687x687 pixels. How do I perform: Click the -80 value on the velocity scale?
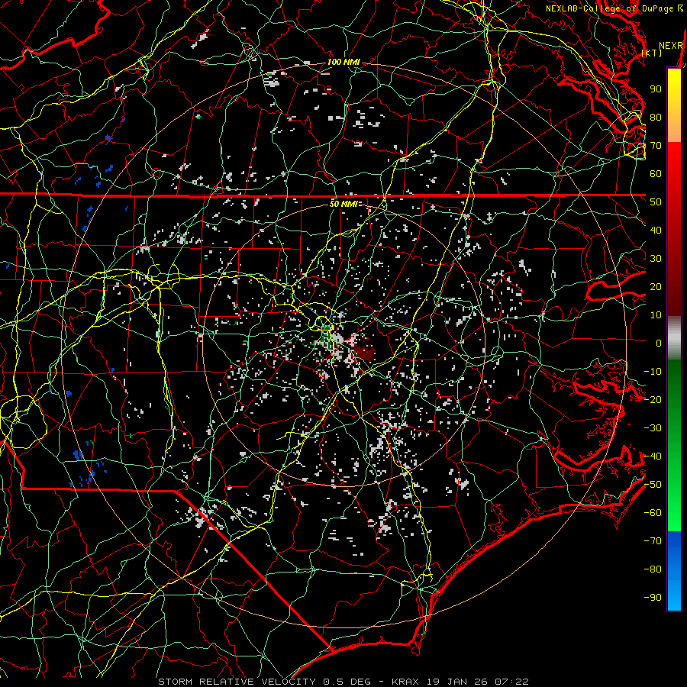(653, 569)
